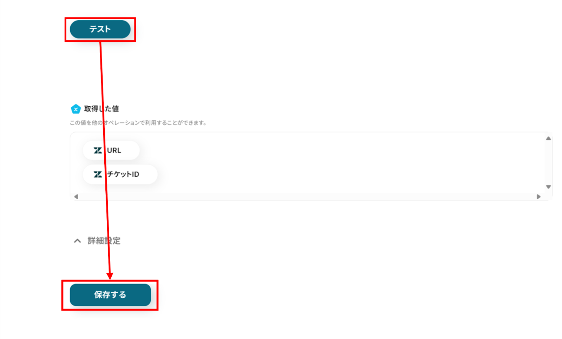The height and width of the screenshot is (339, 562).
Task: Click the red arrowhead above 保存する
Action: point(110,276)
